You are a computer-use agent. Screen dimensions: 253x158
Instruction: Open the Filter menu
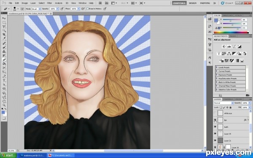(x=49, y=3)
